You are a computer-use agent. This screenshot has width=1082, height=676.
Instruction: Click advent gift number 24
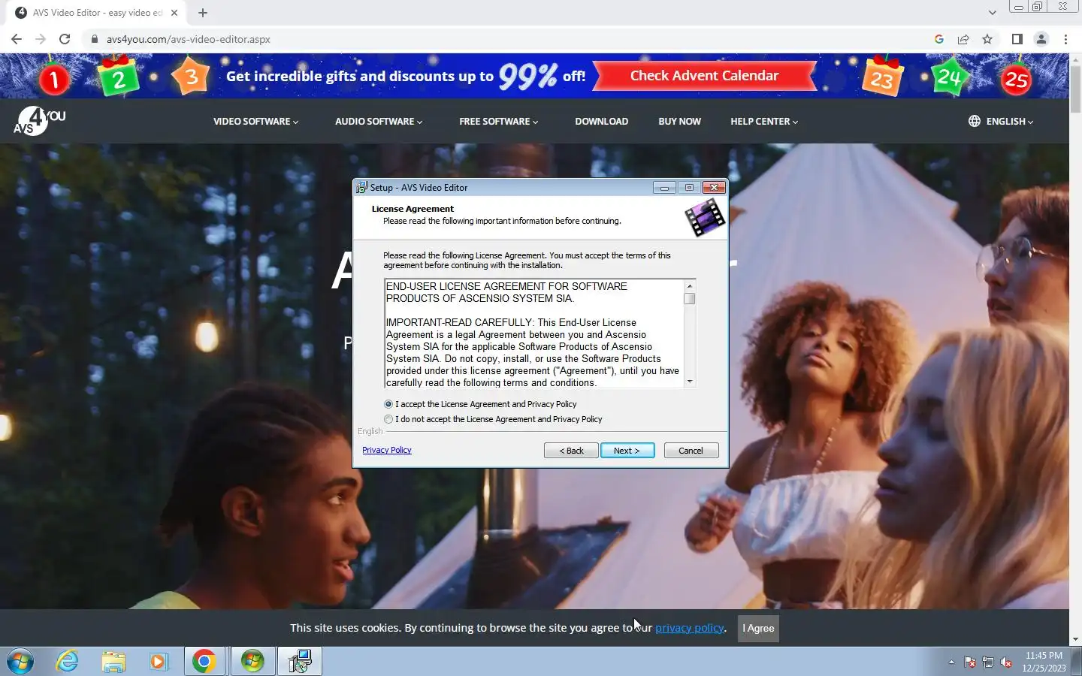coord(949,77)
